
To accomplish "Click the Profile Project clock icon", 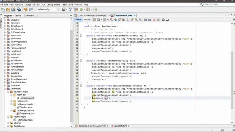I will [x=95, y=10].
